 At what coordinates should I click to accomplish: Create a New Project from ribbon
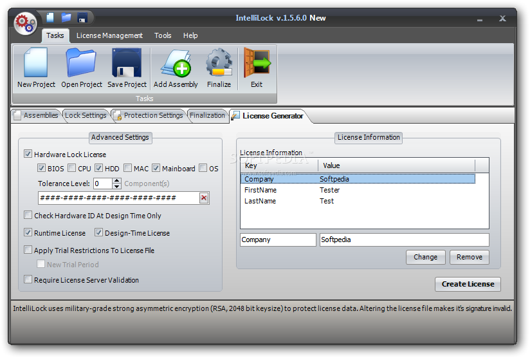tap(36, 68)
